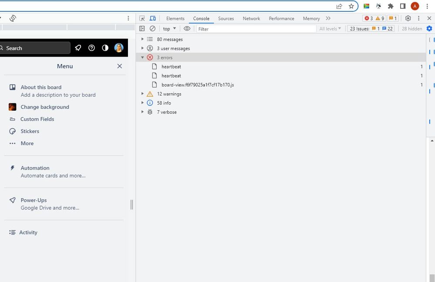Open console settings blue gear
Screen dimensions: 435x282
click(429, 29)
